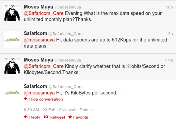Open Moses Muya's avatar in first tweet
This screenshot has width=176, height=123.
(12, 13)
